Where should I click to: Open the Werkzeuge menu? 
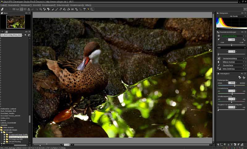[x=26, y=5]
